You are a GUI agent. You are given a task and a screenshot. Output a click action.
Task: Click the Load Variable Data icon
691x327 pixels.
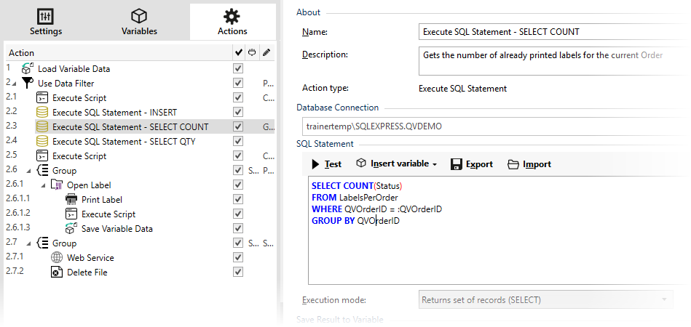pos(28,69)
